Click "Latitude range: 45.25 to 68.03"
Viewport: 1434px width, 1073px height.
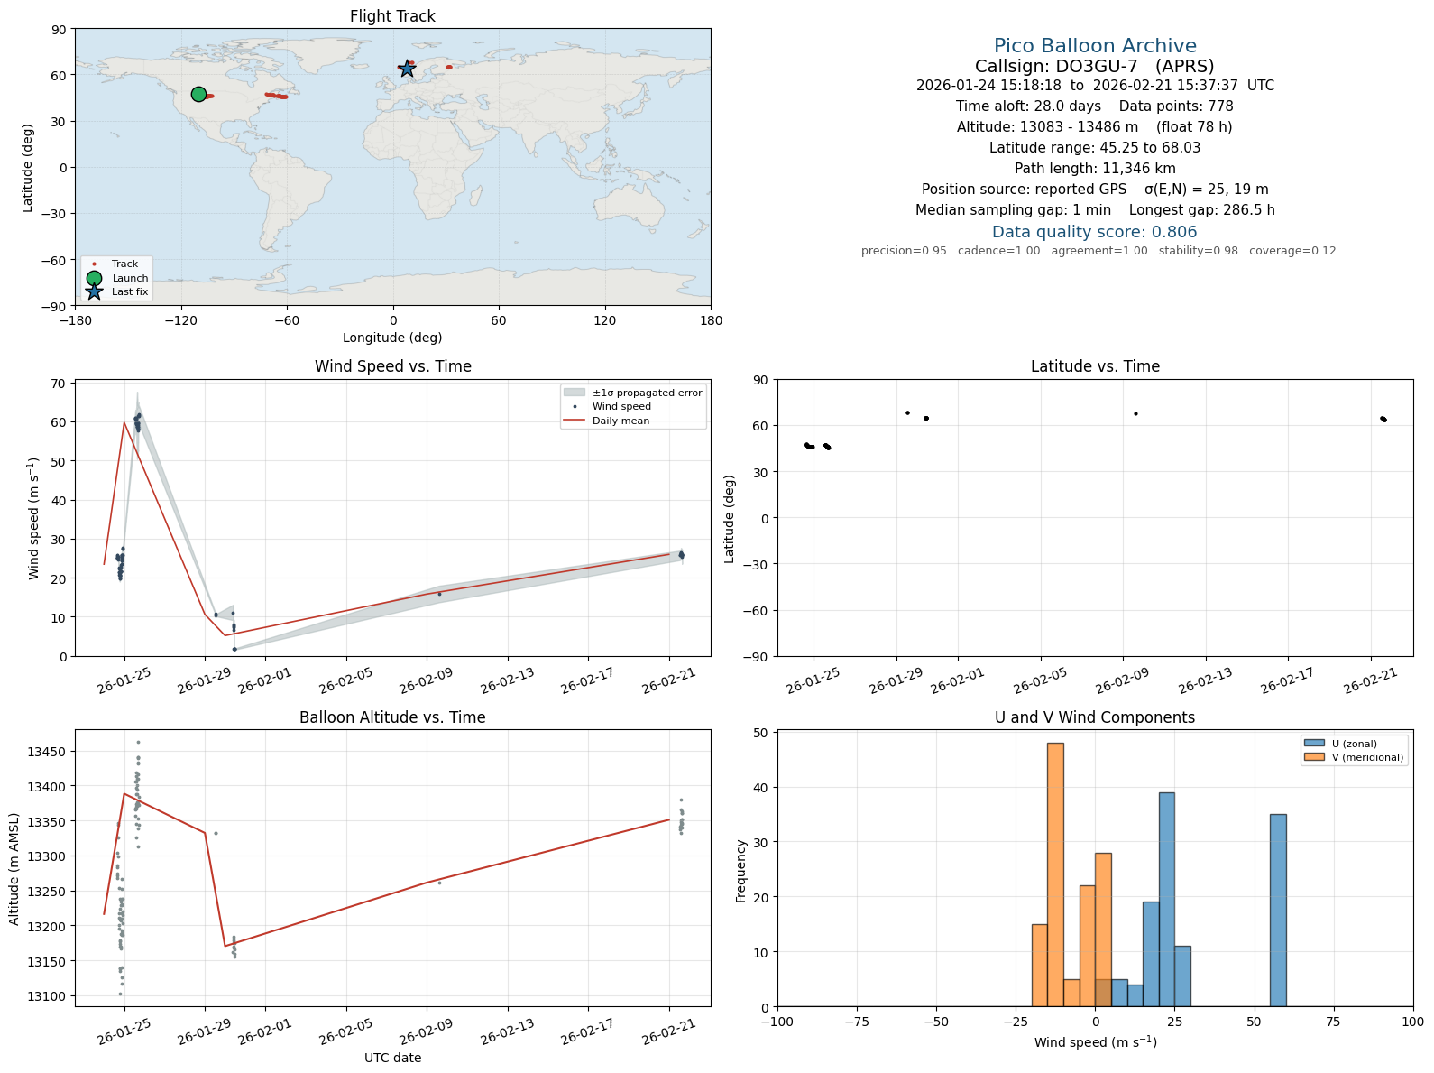[x=1095, y=148]
